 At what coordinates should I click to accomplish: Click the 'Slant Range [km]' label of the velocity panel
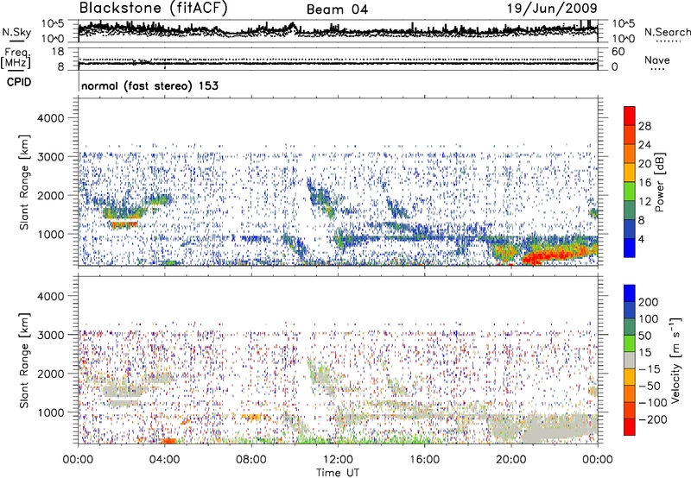coord(24,360)
